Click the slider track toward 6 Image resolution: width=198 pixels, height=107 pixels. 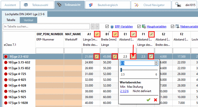140,70
